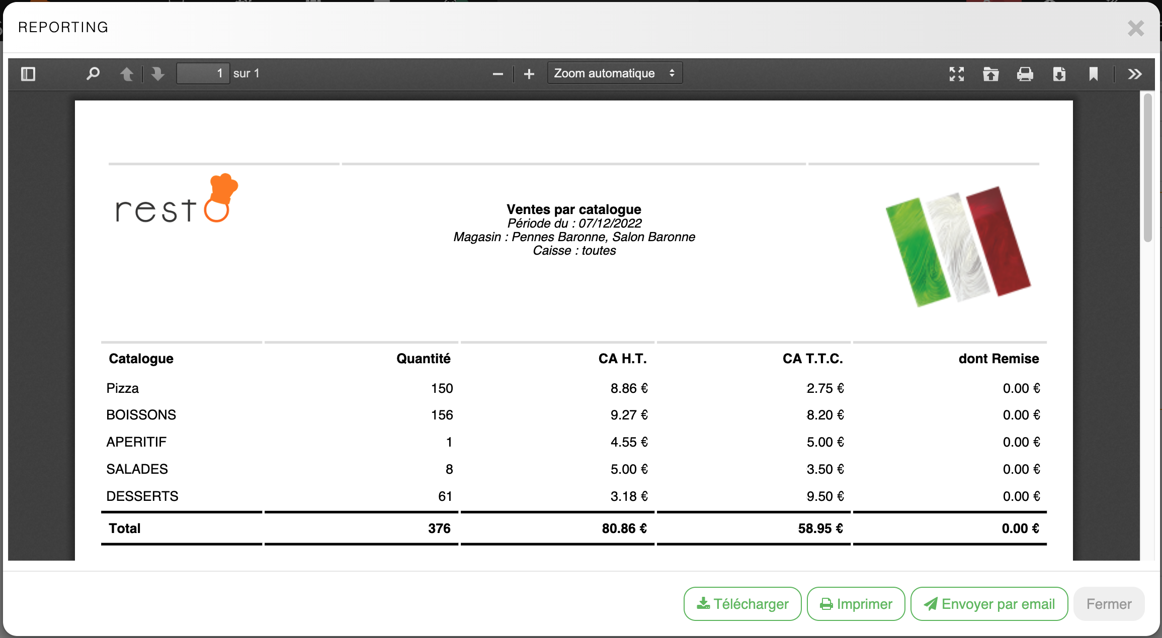The height and width of the screenshot is (638, 1162).
Task: Click the PDF viewer vertical scrollbar
Action: (x=1147, y=168)
